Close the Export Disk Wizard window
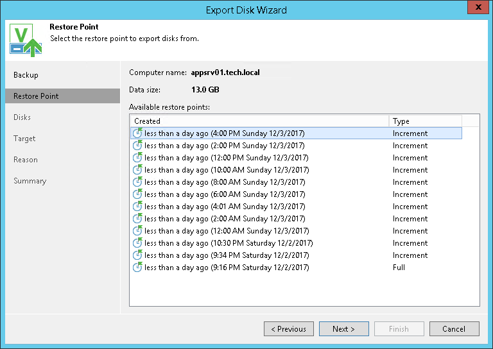Viewport: 493px width, 349px height. [476, 8]
